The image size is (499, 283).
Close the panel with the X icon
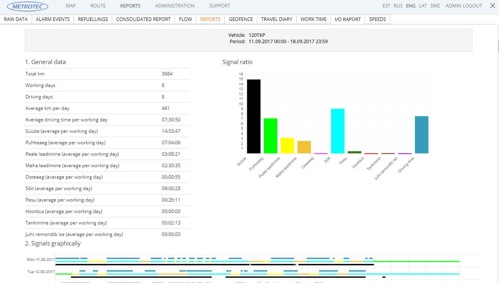[492, 6]
